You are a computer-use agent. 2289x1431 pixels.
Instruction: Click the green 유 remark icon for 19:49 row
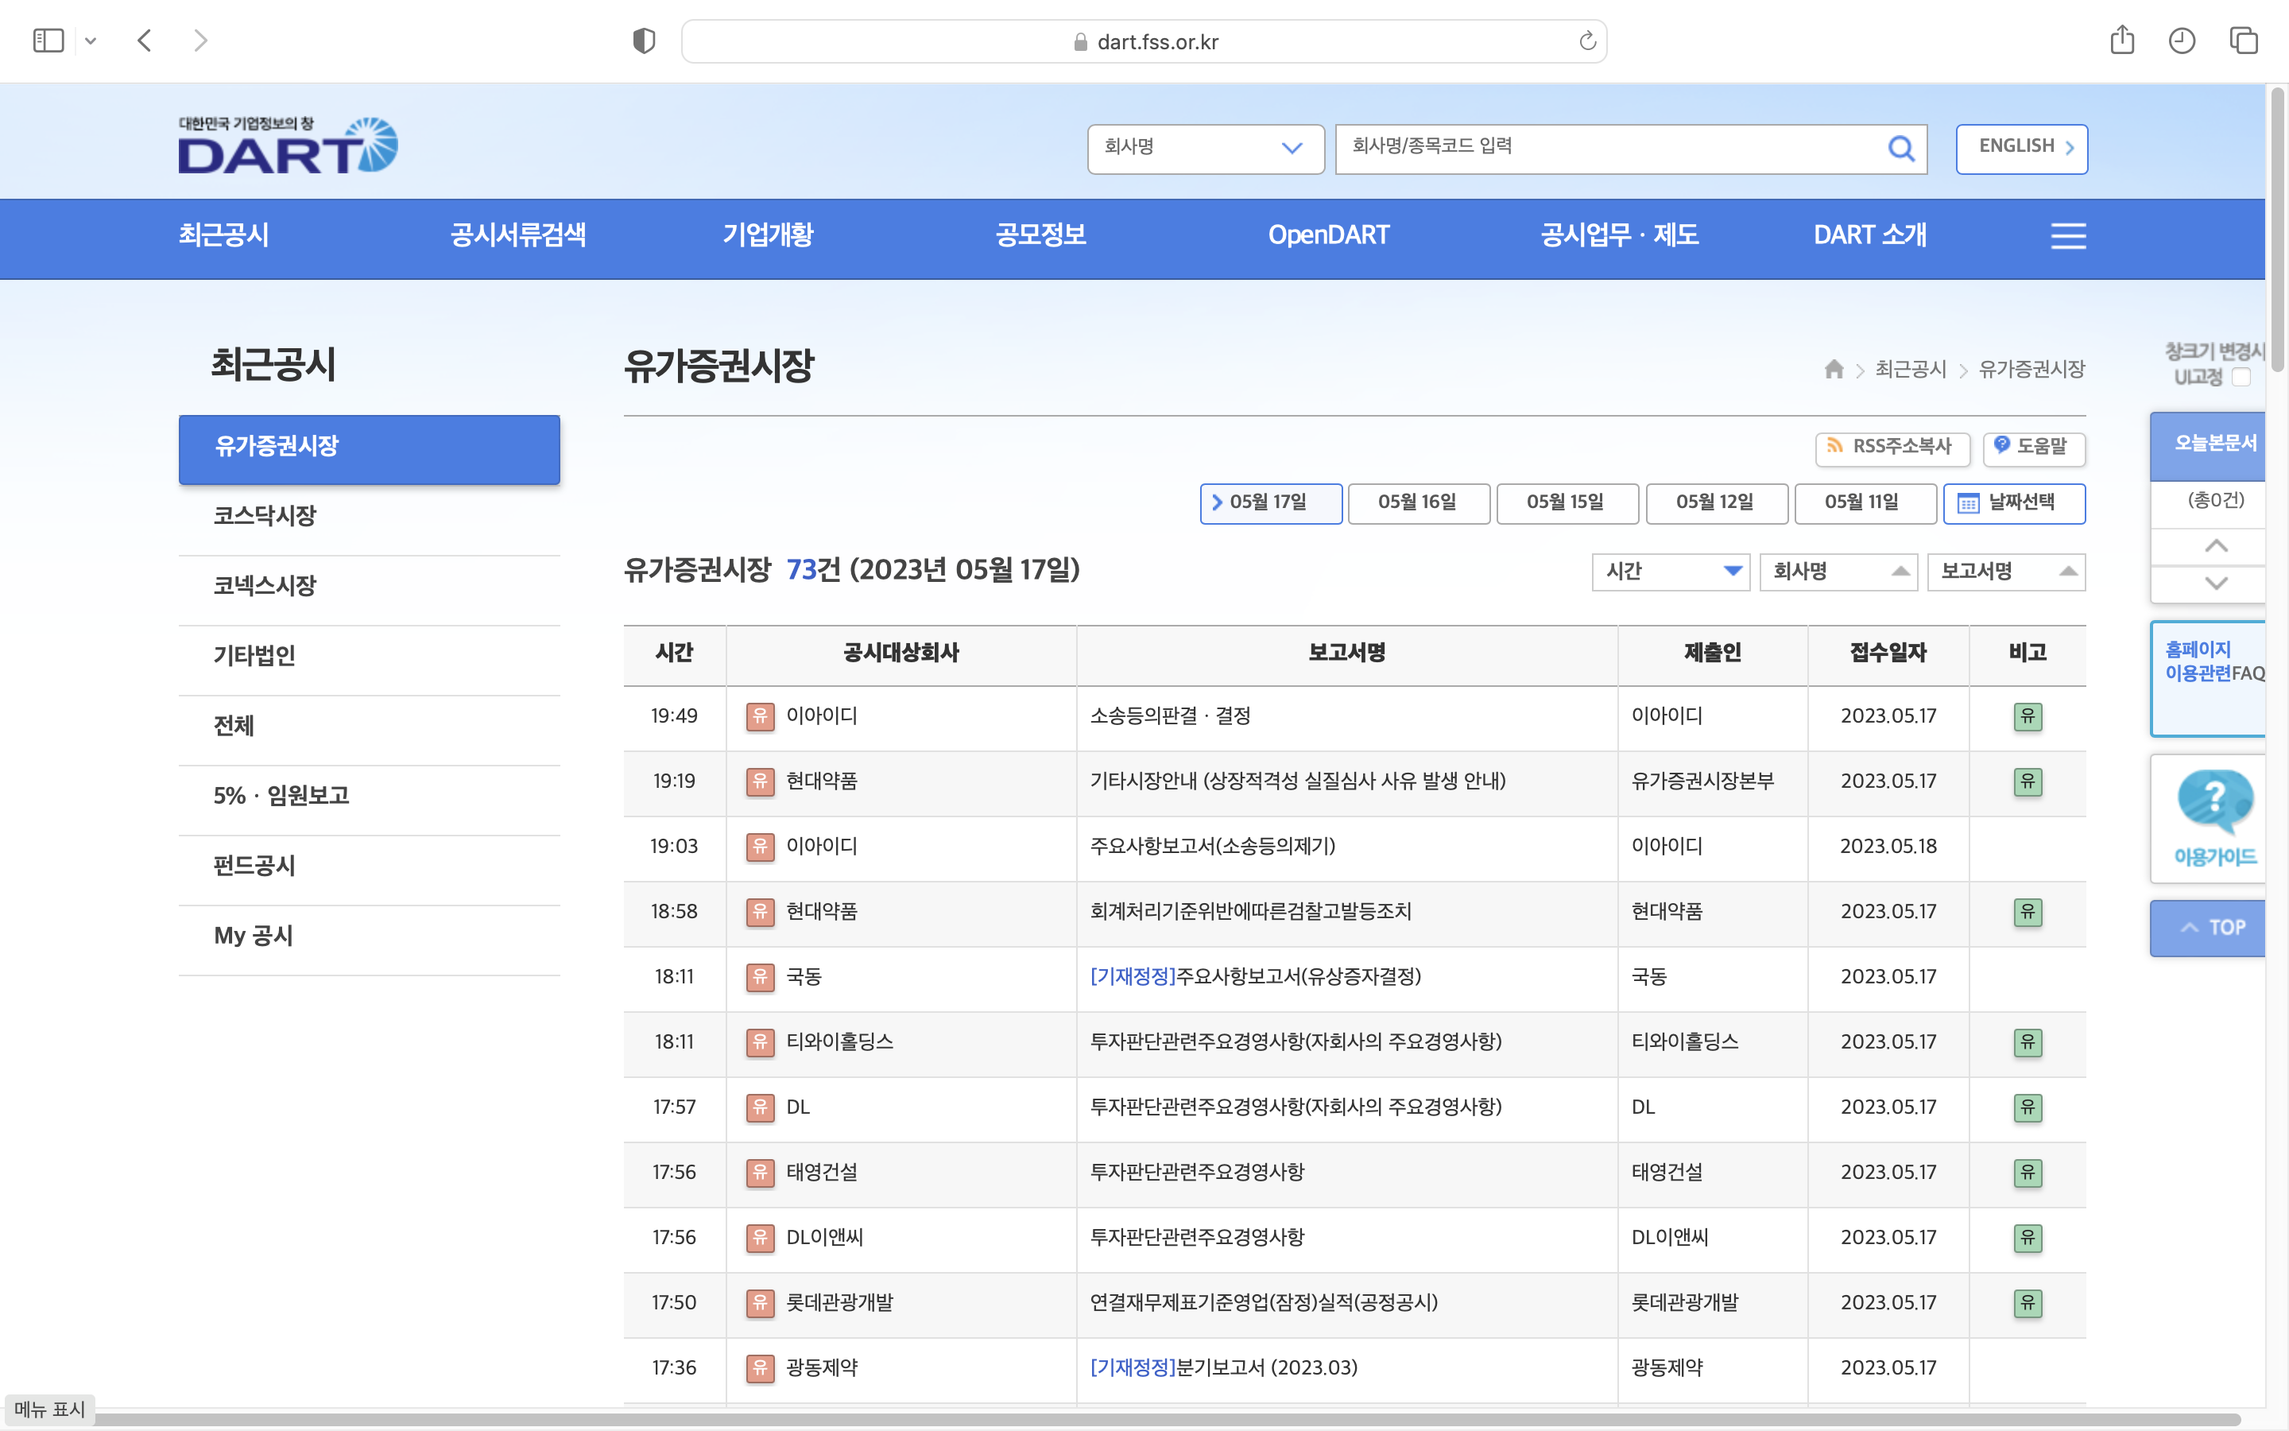[2027, 716]
